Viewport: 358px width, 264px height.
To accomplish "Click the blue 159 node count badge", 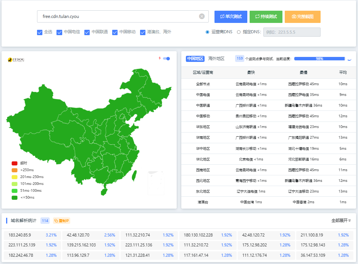I will [240, 58].
